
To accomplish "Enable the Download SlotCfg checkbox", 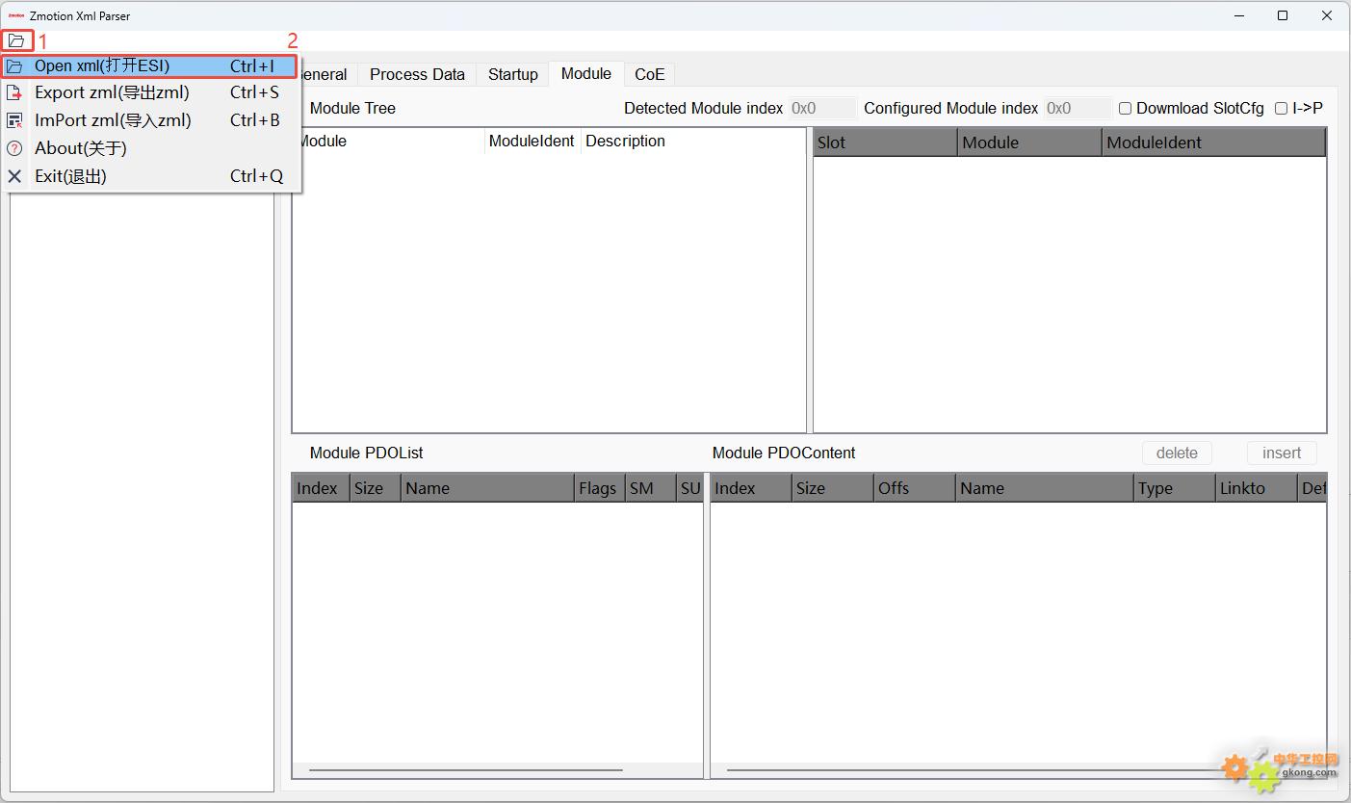I will click(x=1125, y=109).
